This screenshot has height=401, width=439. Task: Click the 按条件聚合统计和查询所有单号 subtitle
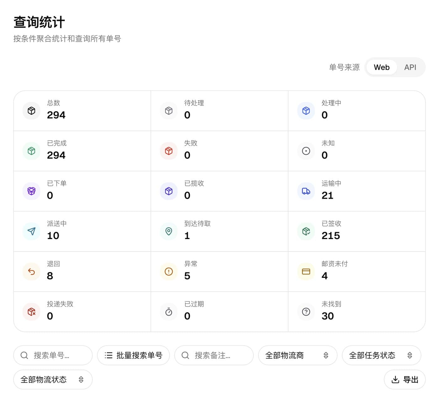tap(67, 39)
